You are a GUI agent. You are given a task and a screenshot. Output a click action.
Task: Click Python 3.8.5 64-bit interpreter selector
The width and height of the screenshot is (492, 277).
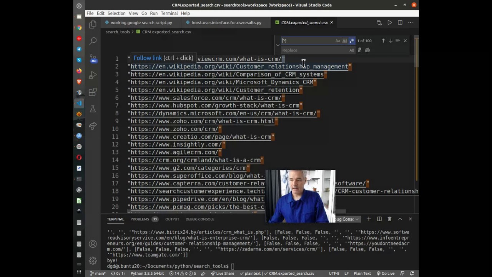click(147, 274)
